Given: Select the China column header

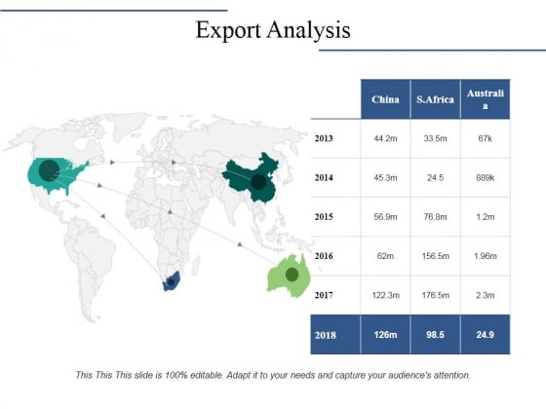Looking at the screenshot, I should coord(385,99).
